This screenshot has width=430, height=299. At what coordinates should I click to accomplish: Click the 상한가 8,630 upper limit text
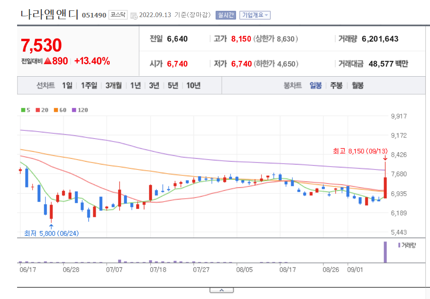pos(275,39)
